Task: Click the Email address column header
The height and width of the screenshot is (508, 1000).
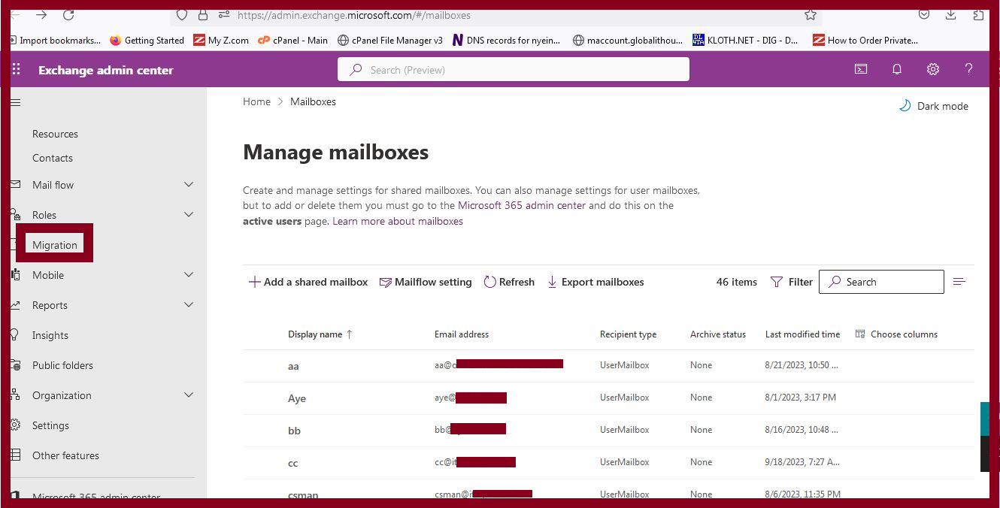Action: 462,334
